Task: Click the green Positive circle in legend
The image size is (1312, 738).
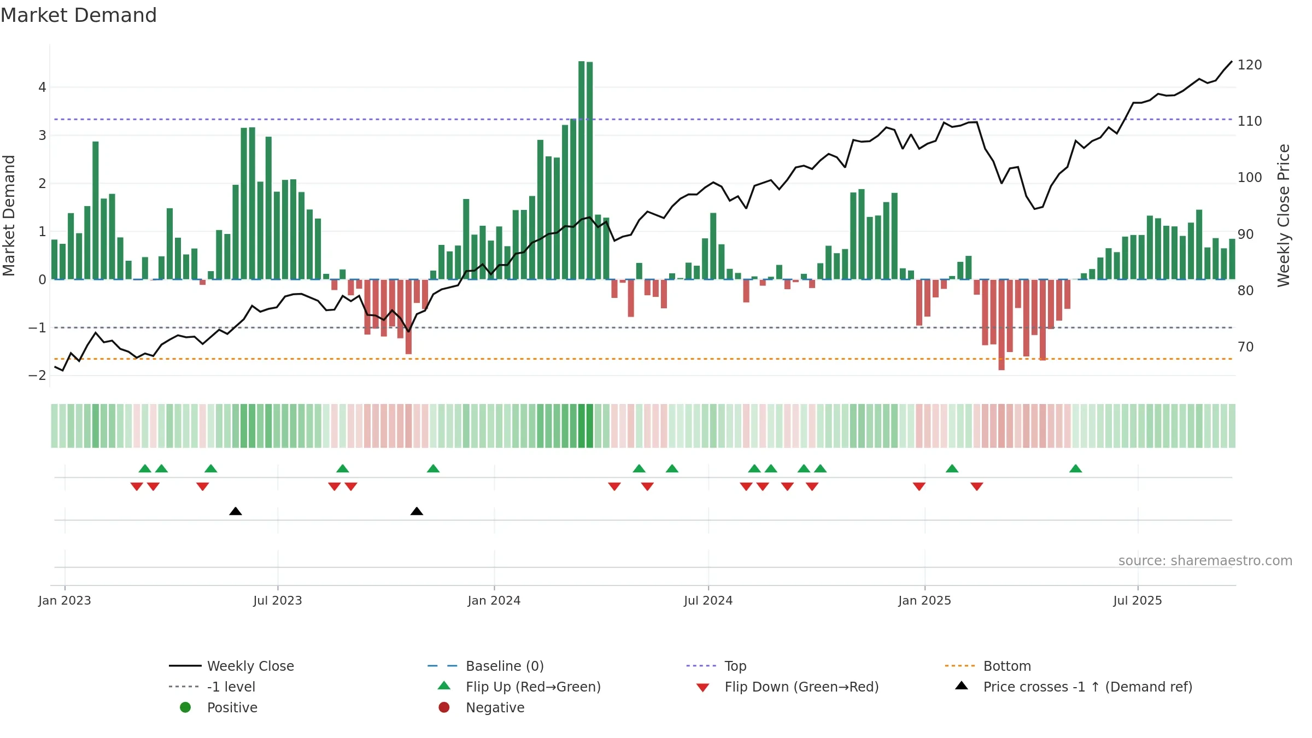Action: pos(185,707)
